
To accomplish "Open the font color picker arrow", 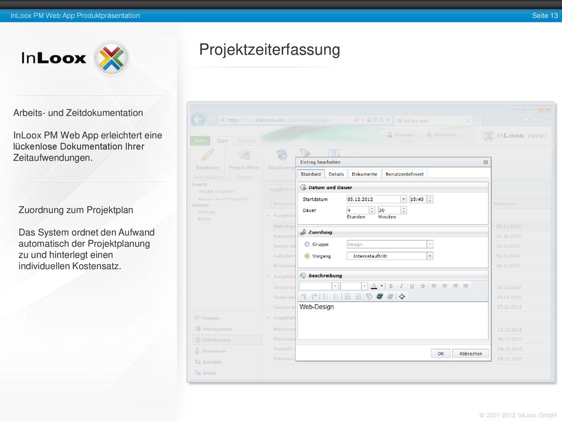I will (382, 286).
